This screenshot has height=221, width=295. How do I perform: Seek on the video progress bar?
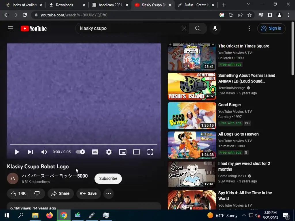pyautogui.click(x=84, y=144)
